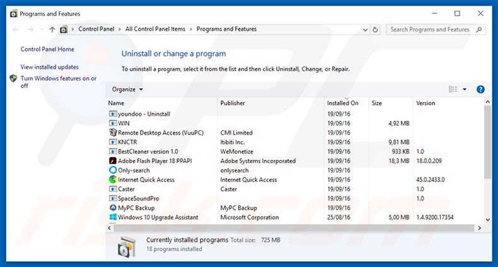
Task: Open the Control Panel Home link
Action: pyautogui.click(x=47, y=49)
